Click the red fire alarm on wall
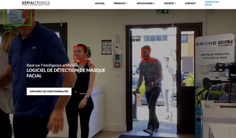The image size is (236, 138). [117, 65]
